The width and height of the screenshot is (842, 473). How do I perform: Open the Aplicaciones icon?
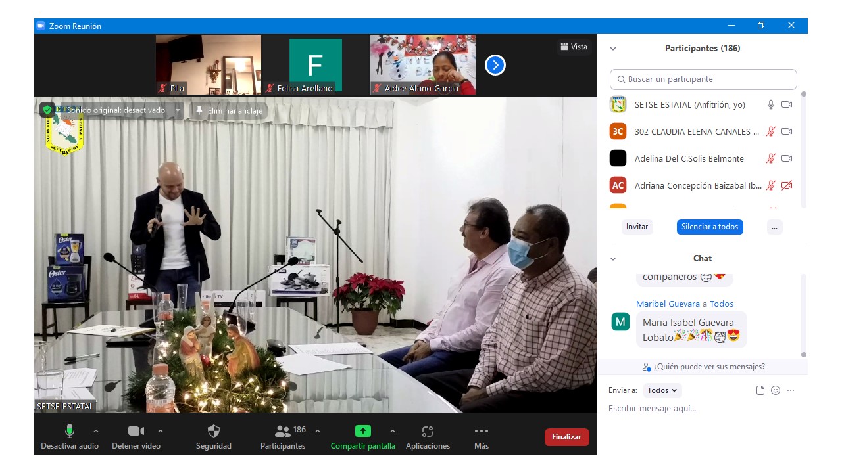(x=428, y=432)
